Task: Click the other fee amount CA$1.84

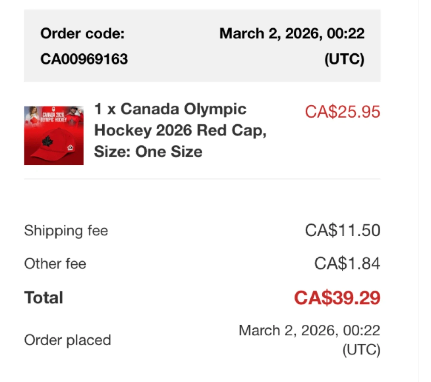Action: pyautogui.click(x=347, y=264)
